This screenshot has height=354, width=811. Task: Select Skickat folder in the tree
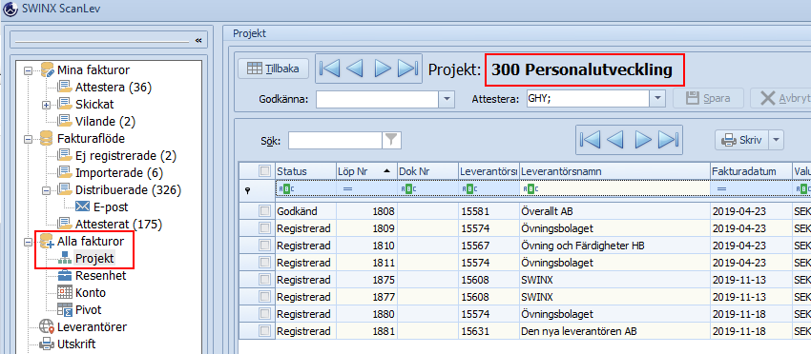tap(94, 105)
